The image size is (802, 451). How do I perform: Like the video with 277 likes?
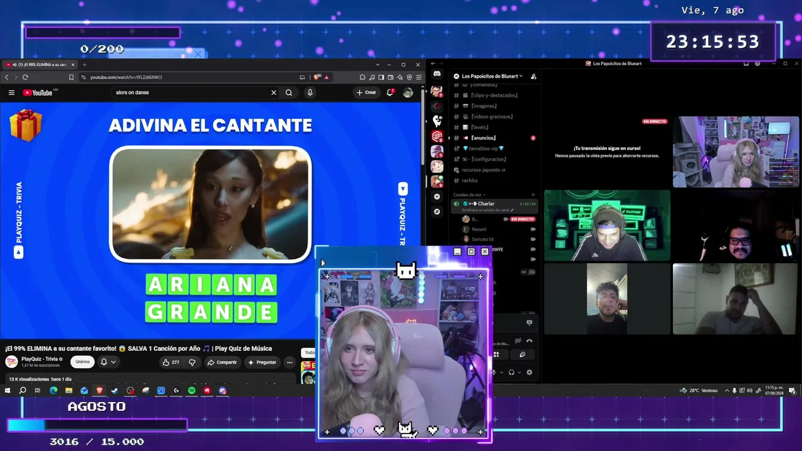click(170, 362)
